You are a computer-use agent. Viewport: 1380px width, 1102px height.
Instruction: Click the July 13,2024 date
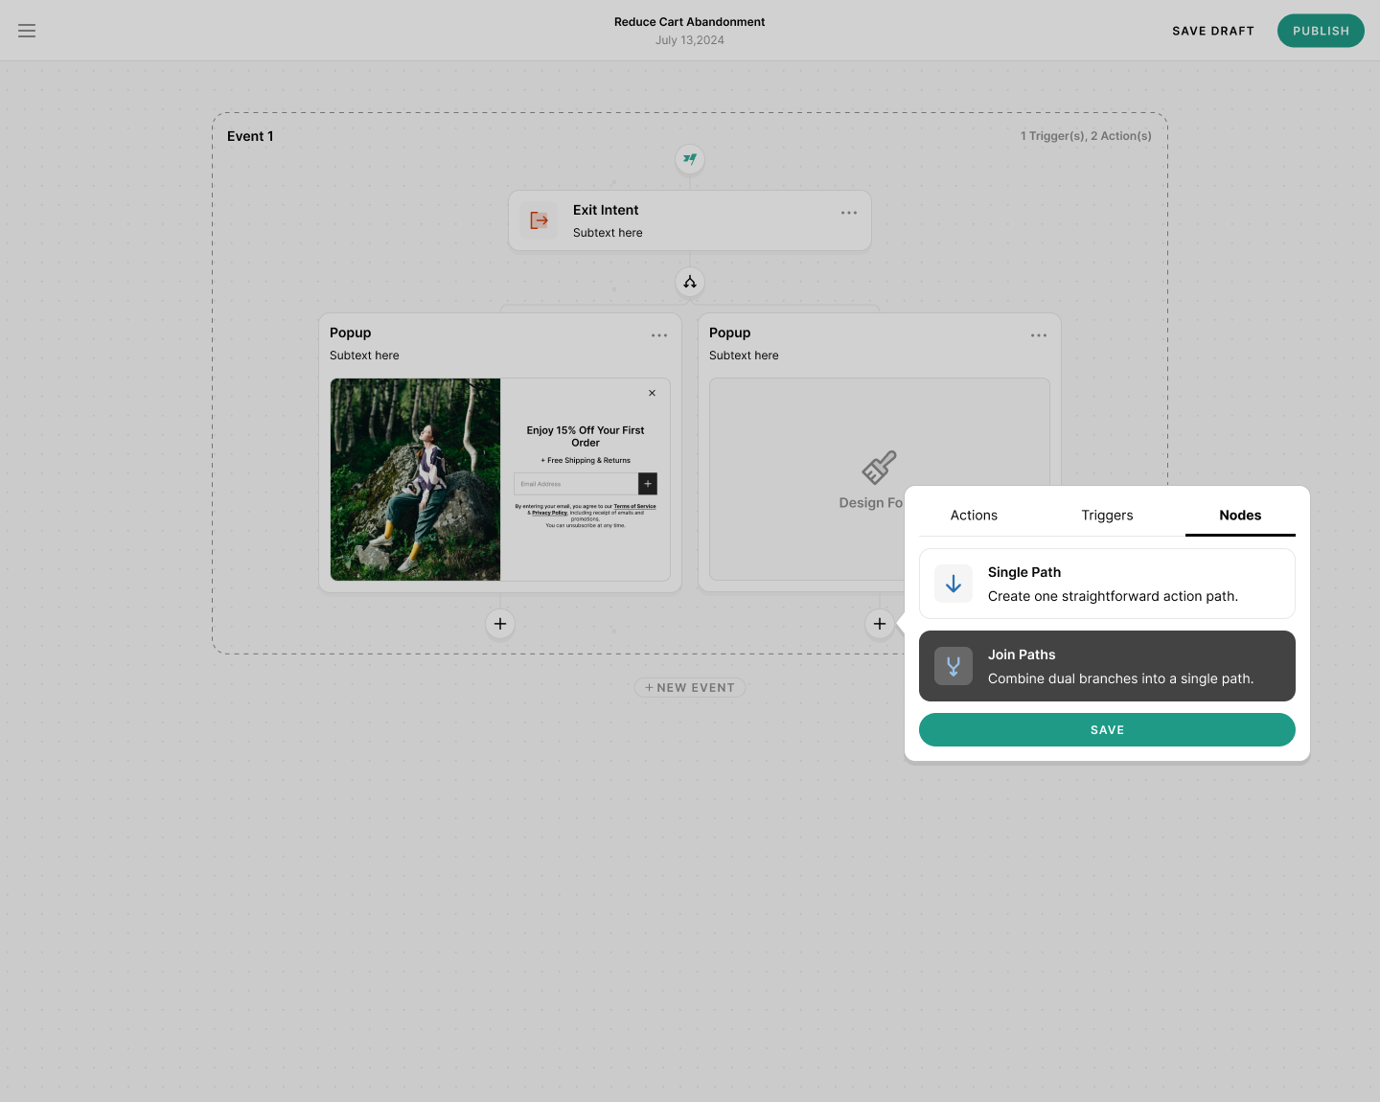pyautogui.click(x=690, y=40)
